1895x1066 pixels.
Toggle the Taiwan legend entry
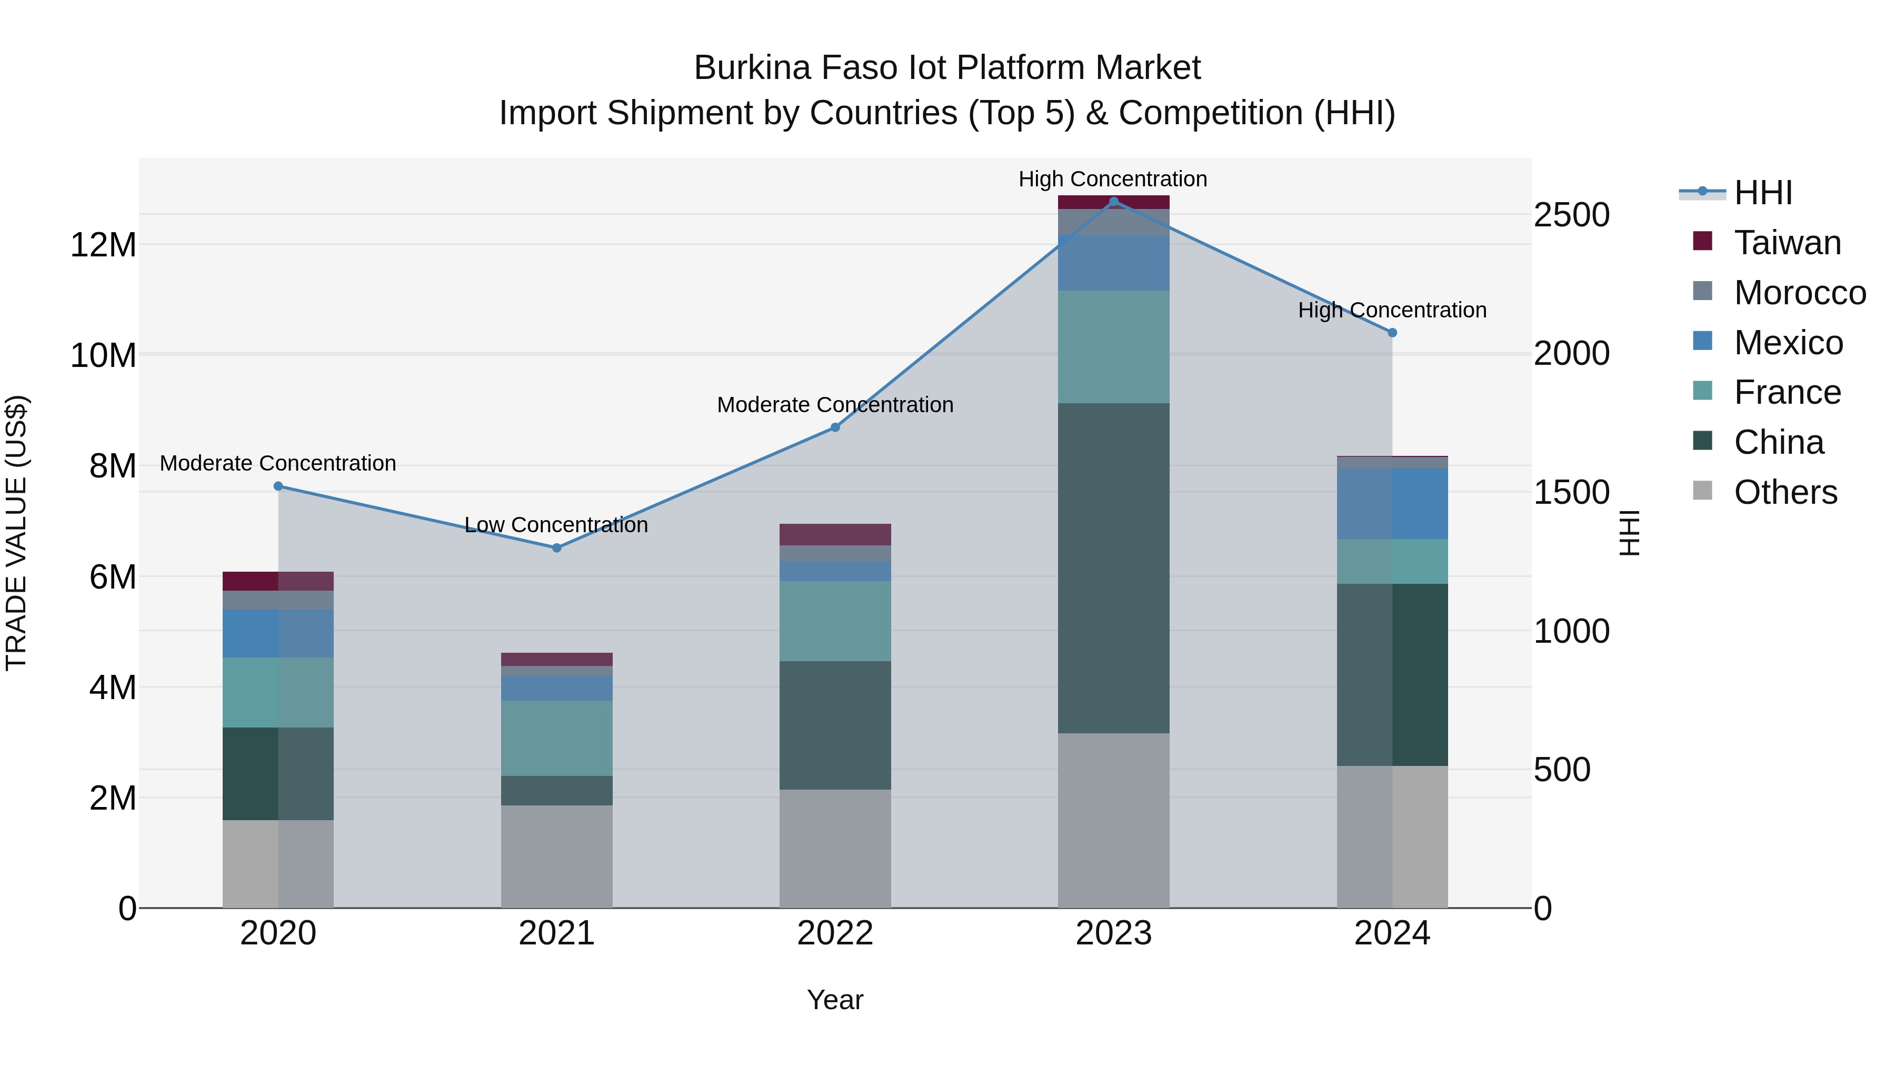pyautogui.click(x=1767, y=243)
